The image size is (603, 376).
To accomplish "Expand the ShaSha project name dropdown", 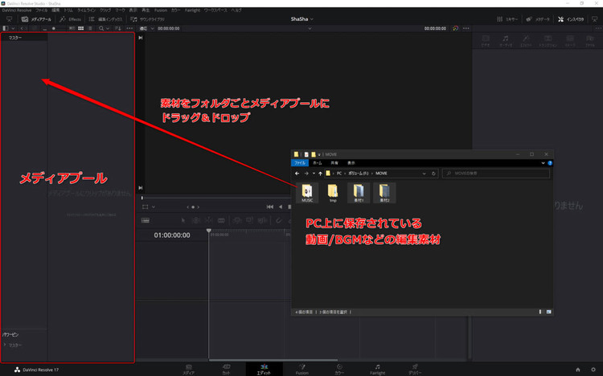I will (301, 18).
